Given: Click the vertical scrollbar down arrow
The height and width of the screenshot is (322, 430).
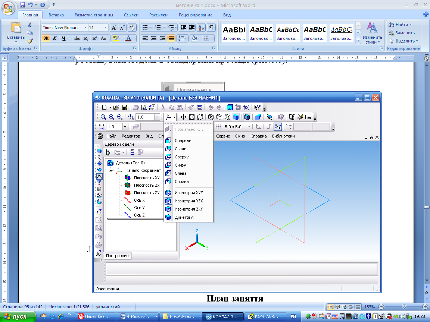Looking at the screenshot, I should tap(426, 281).
